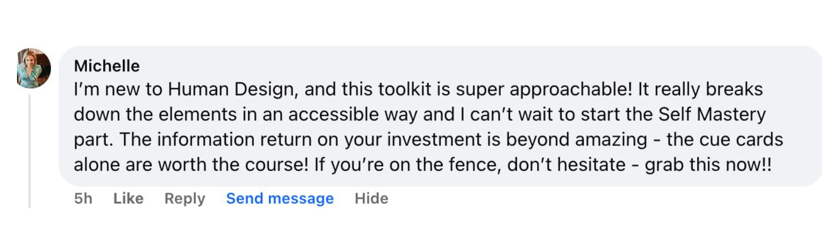The height and width of the screenshot is (236, 839).
Task: Hide Michelle's comment
Action: 371,198
